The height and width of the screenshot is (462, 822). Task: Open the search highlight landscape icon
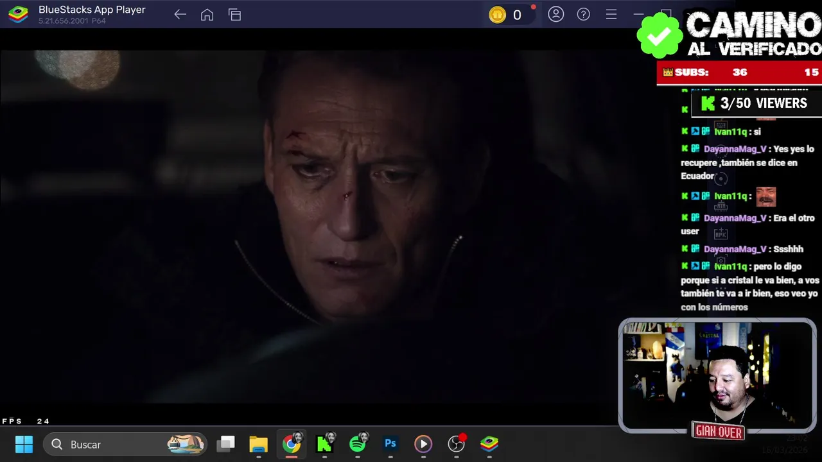[185, 444]
